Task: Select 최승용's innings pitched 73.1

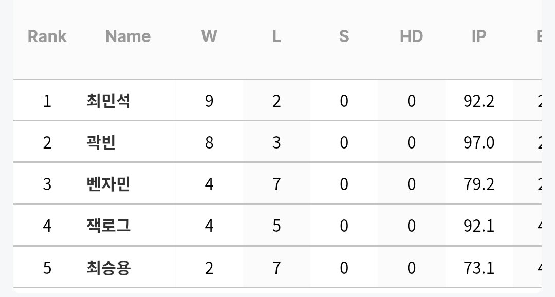Action: 479,268
